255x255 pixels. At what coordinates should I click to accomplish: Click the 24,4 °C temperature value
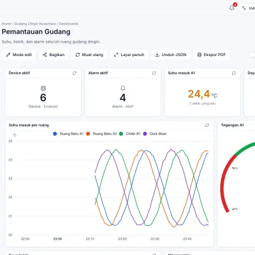point(203,94)
